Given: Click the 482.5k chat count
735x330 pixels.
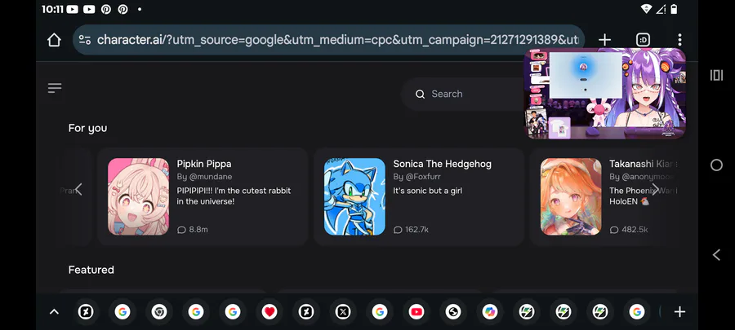Looking at the screenshot, I should click(629, 230).
